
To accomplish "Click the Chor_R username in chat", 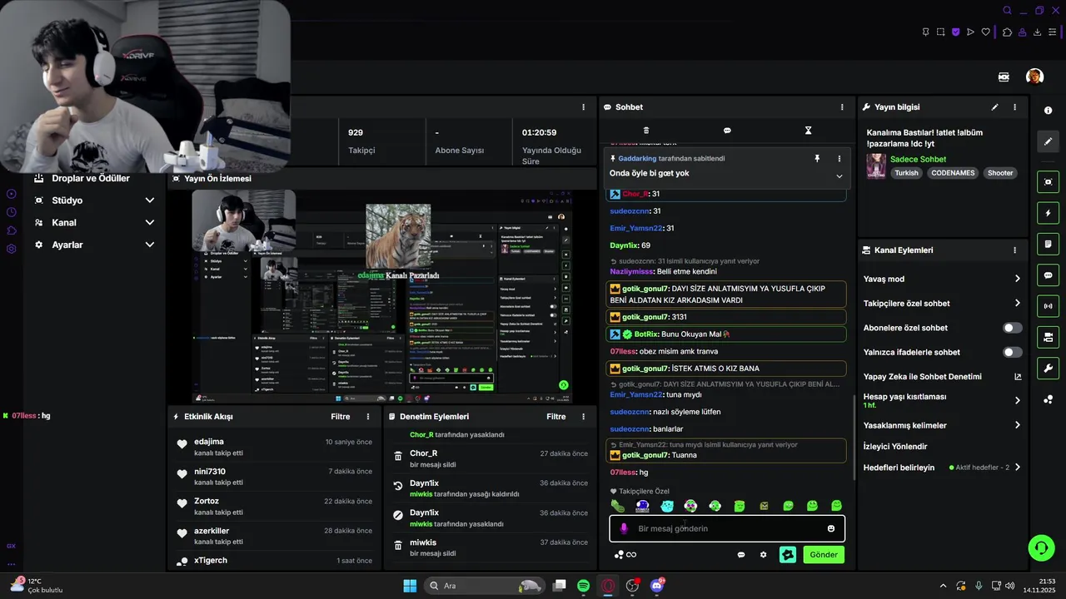I will 635,194.
